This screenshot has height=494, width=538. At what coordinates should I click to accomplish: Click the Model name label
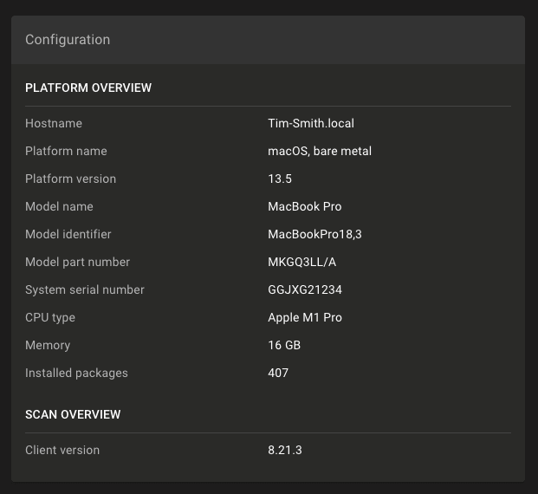(59, 206)
